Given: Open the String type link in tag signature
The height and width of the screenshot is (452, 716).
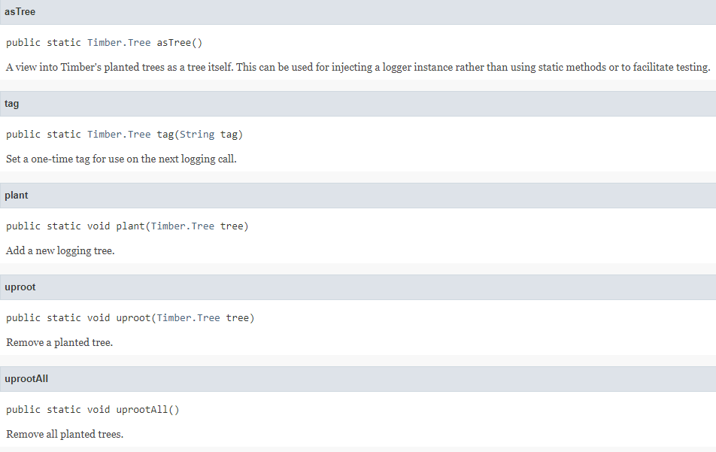Looking at the screenshot, I should coord(196,135).
